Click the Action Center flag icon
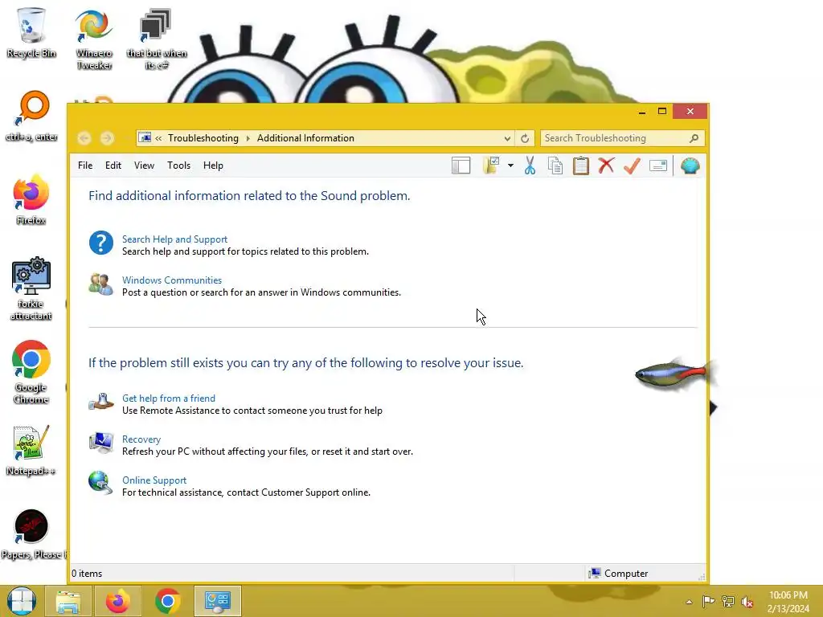Image resolution: width=823 pixels, height=617 pixels. [708, 601]
